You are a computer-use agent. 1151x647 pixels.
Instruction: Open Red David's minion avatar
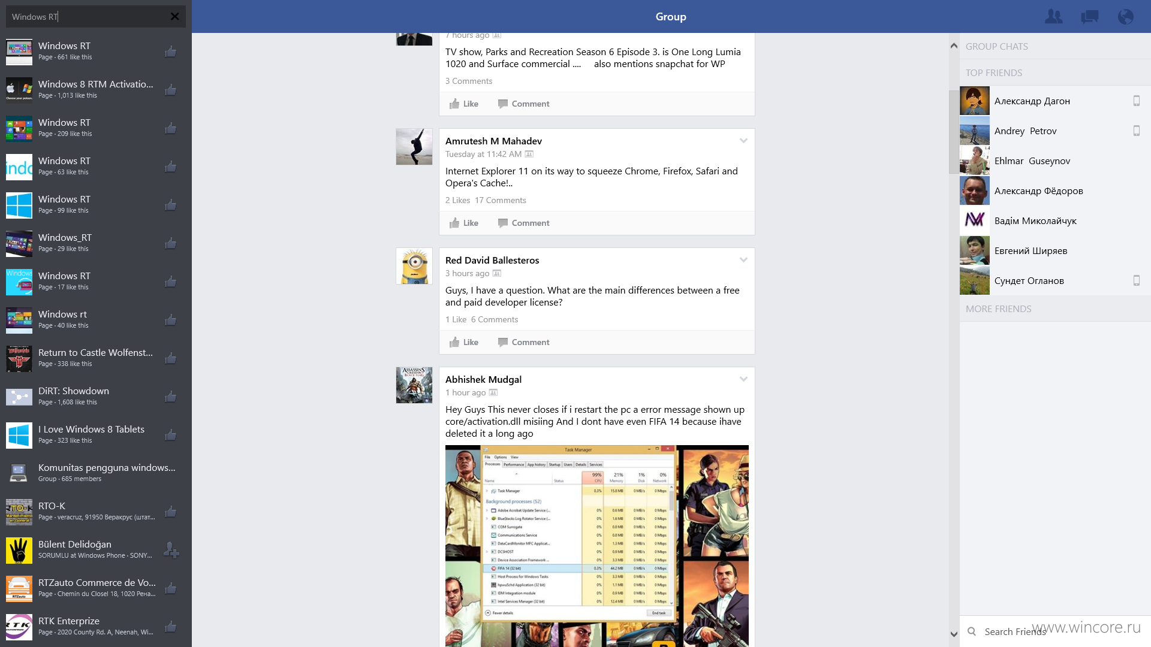coord(414,266)
